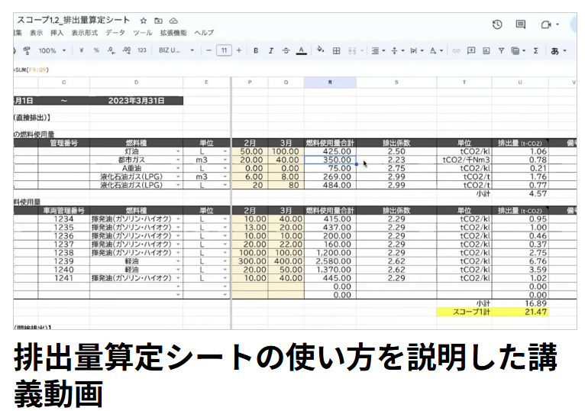The width and height of the screenshot is (585, 411).
Task: Click the font size field showing 11
Action: pyautogui.click(x=224, y=50)
